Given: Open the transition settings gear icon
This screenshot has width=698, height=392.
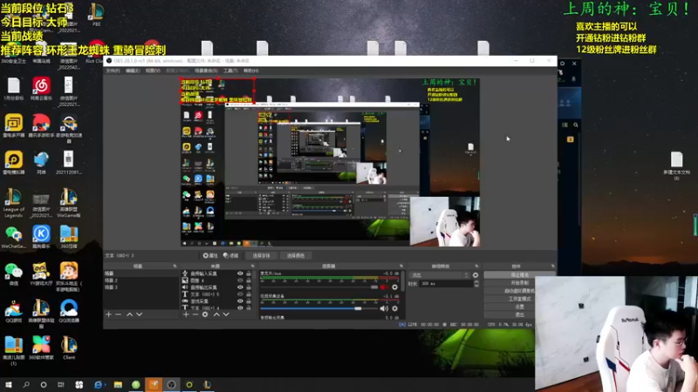Looking at the screenshot, I should pos(476,275).
